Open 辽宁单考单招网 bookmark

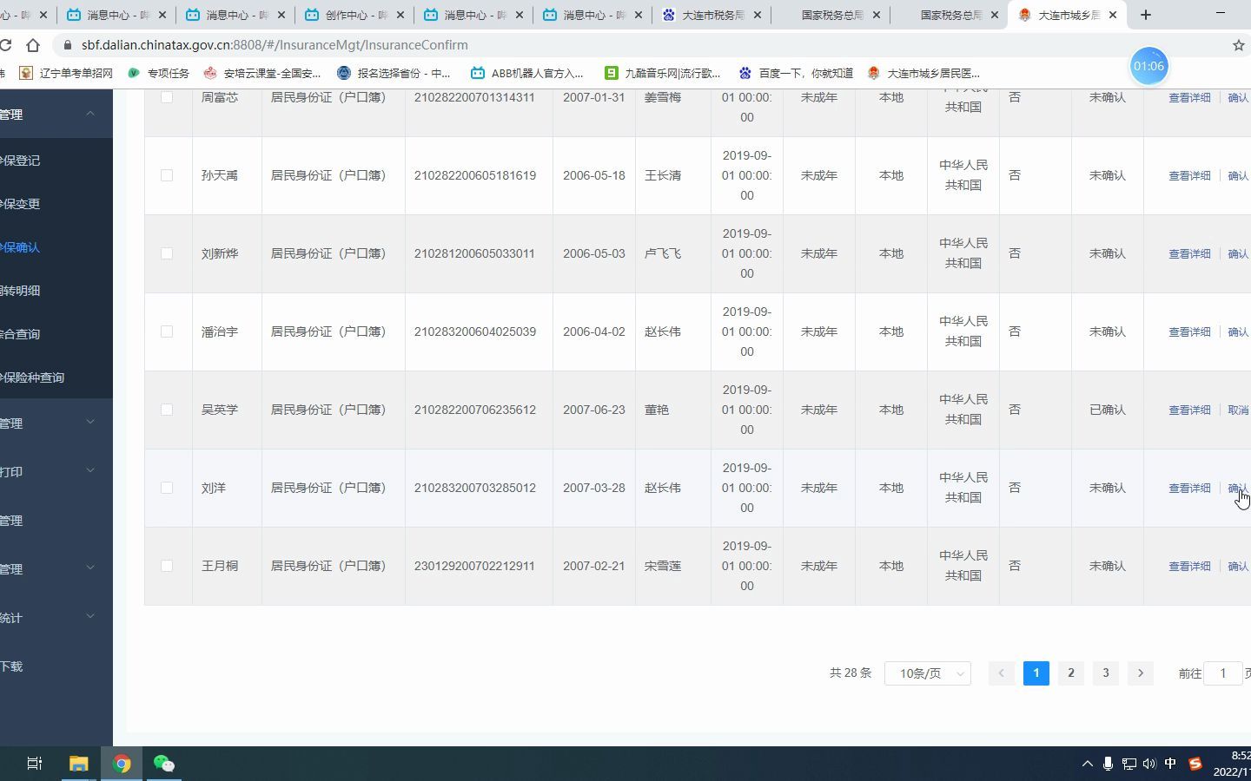(67, 74)
